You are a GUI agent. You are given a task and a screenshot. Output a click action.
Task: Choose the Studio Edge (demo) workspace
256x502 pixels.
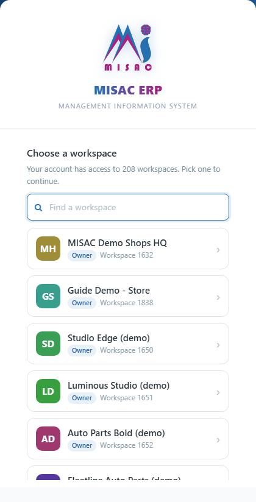[128, 344]
